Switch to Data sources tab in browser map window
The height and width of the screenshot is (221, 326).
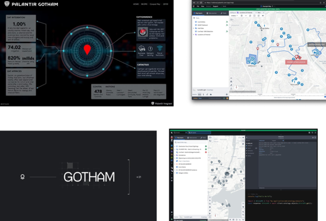pos(211,13)
